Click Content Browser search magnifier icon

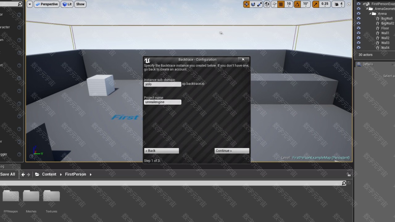(x=344, y=183)
